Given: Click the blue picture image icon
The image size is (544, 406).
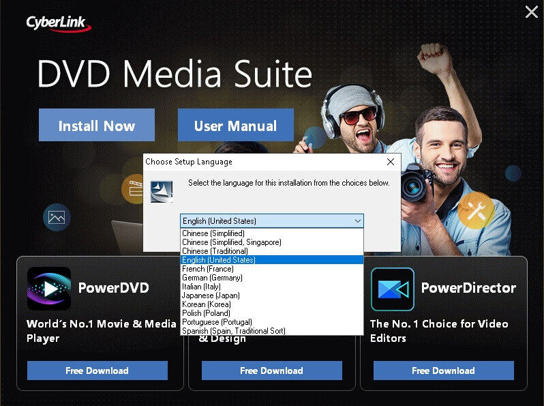Looking at the screenshot, I should coord(57,218).
